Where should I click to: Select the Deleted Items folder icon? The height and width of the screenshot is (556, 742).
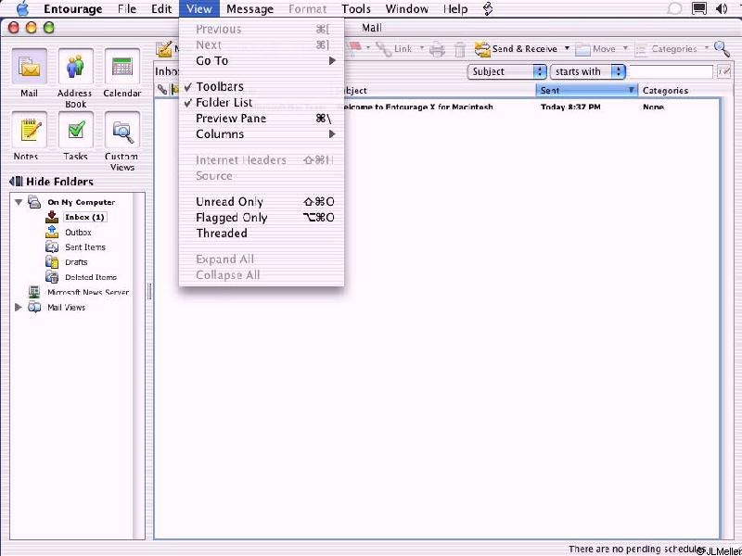52,277
